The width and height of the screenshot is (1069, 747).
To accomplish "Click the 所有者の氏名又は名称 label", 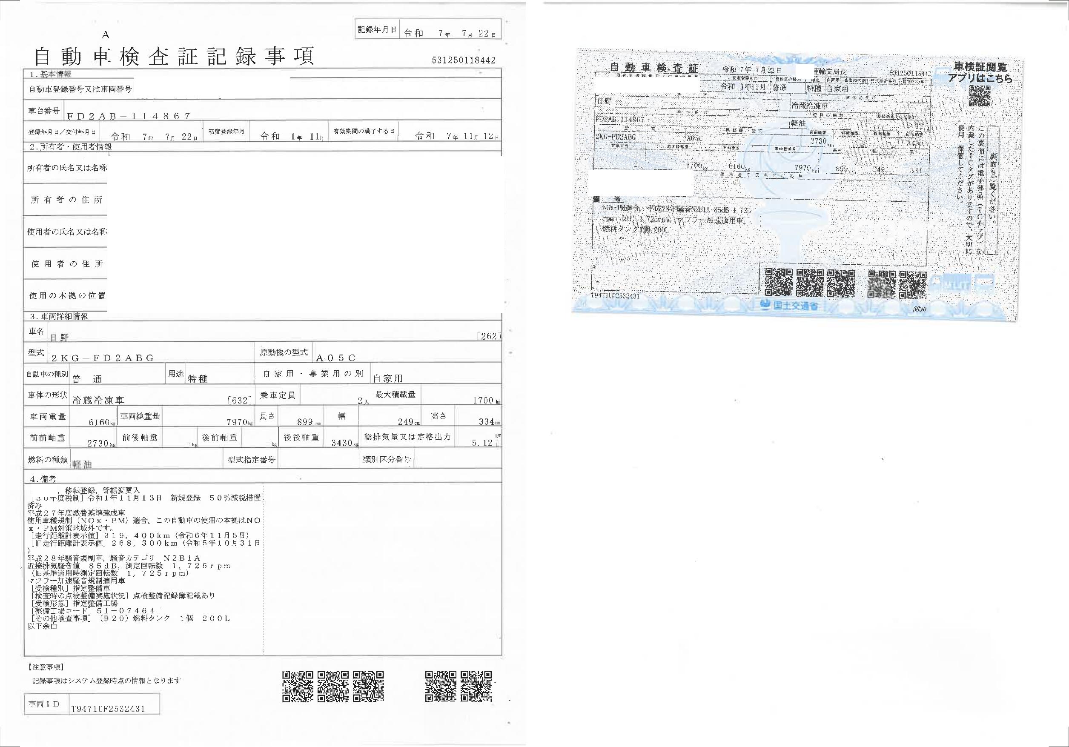I will (67, 168).
